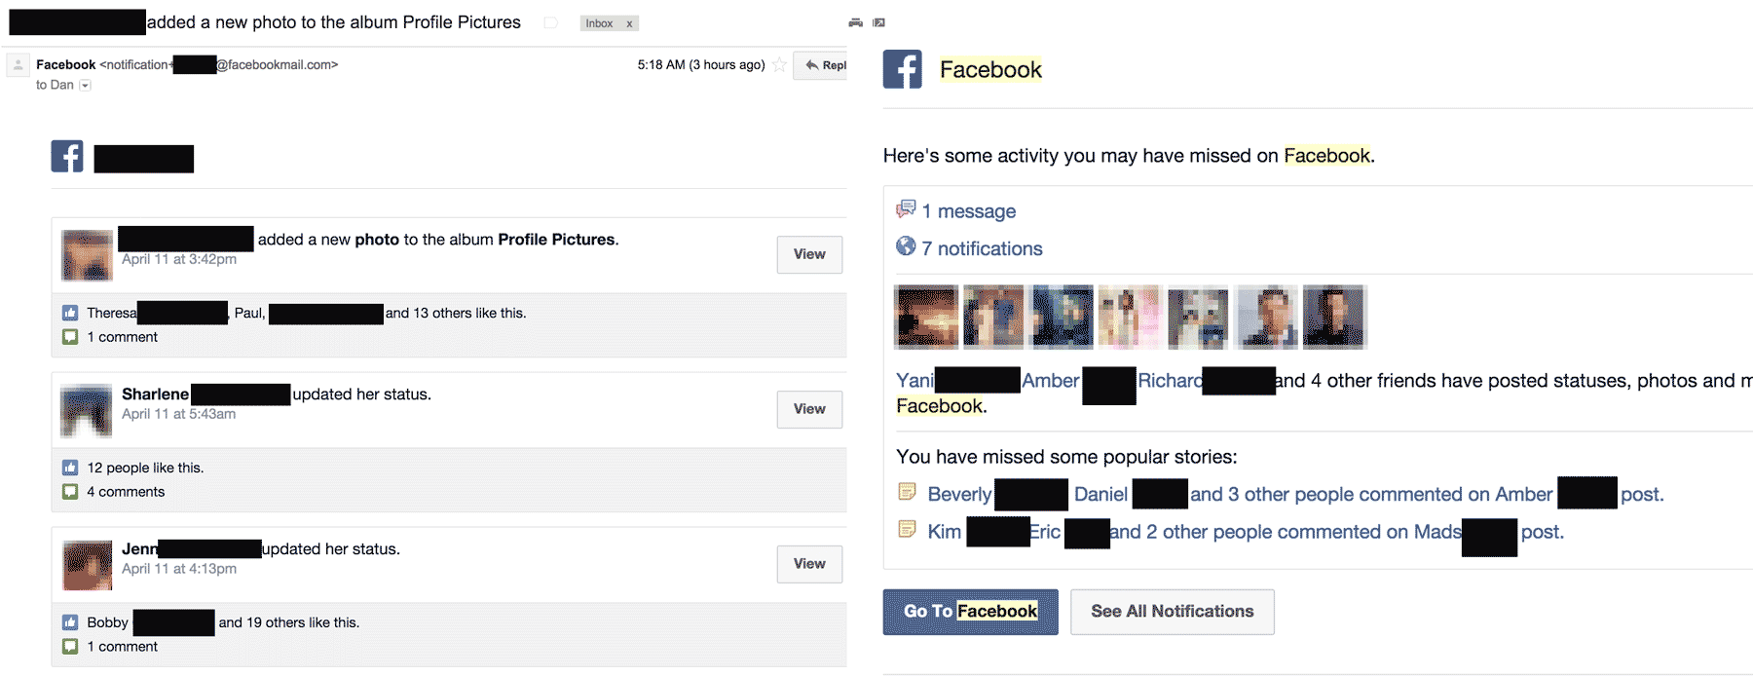Open the '7 notifications' link
1753x676 pixels.
983,249
